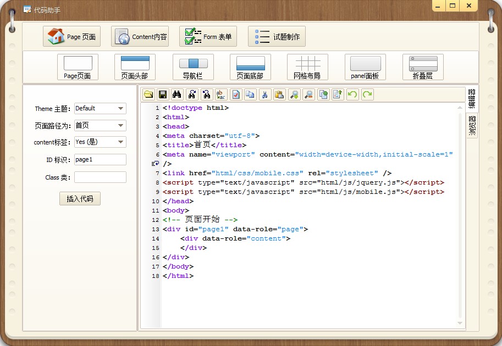Image resolution: width=502 pixels, height=346 pixels.
Task: Click the replace text (ab/ac) icon
Action: tap(221, 94)
